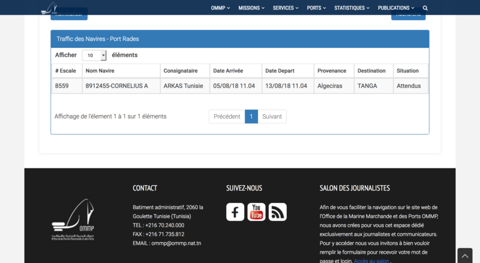Open the Ports menu
Image resolution: width=480 pixels, height=263 pixels.
coord(316,8)
